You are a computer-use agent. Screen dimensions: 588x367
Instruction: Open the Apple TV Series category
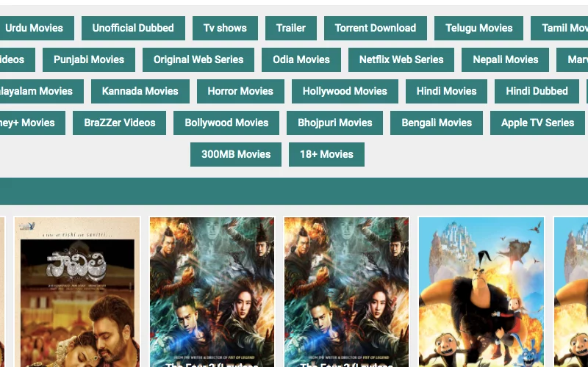tap(538, 123)
